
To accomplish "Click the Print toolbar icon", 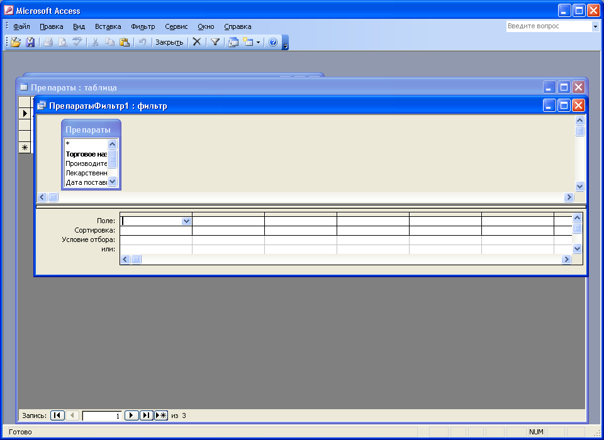I will coord(48,42).
